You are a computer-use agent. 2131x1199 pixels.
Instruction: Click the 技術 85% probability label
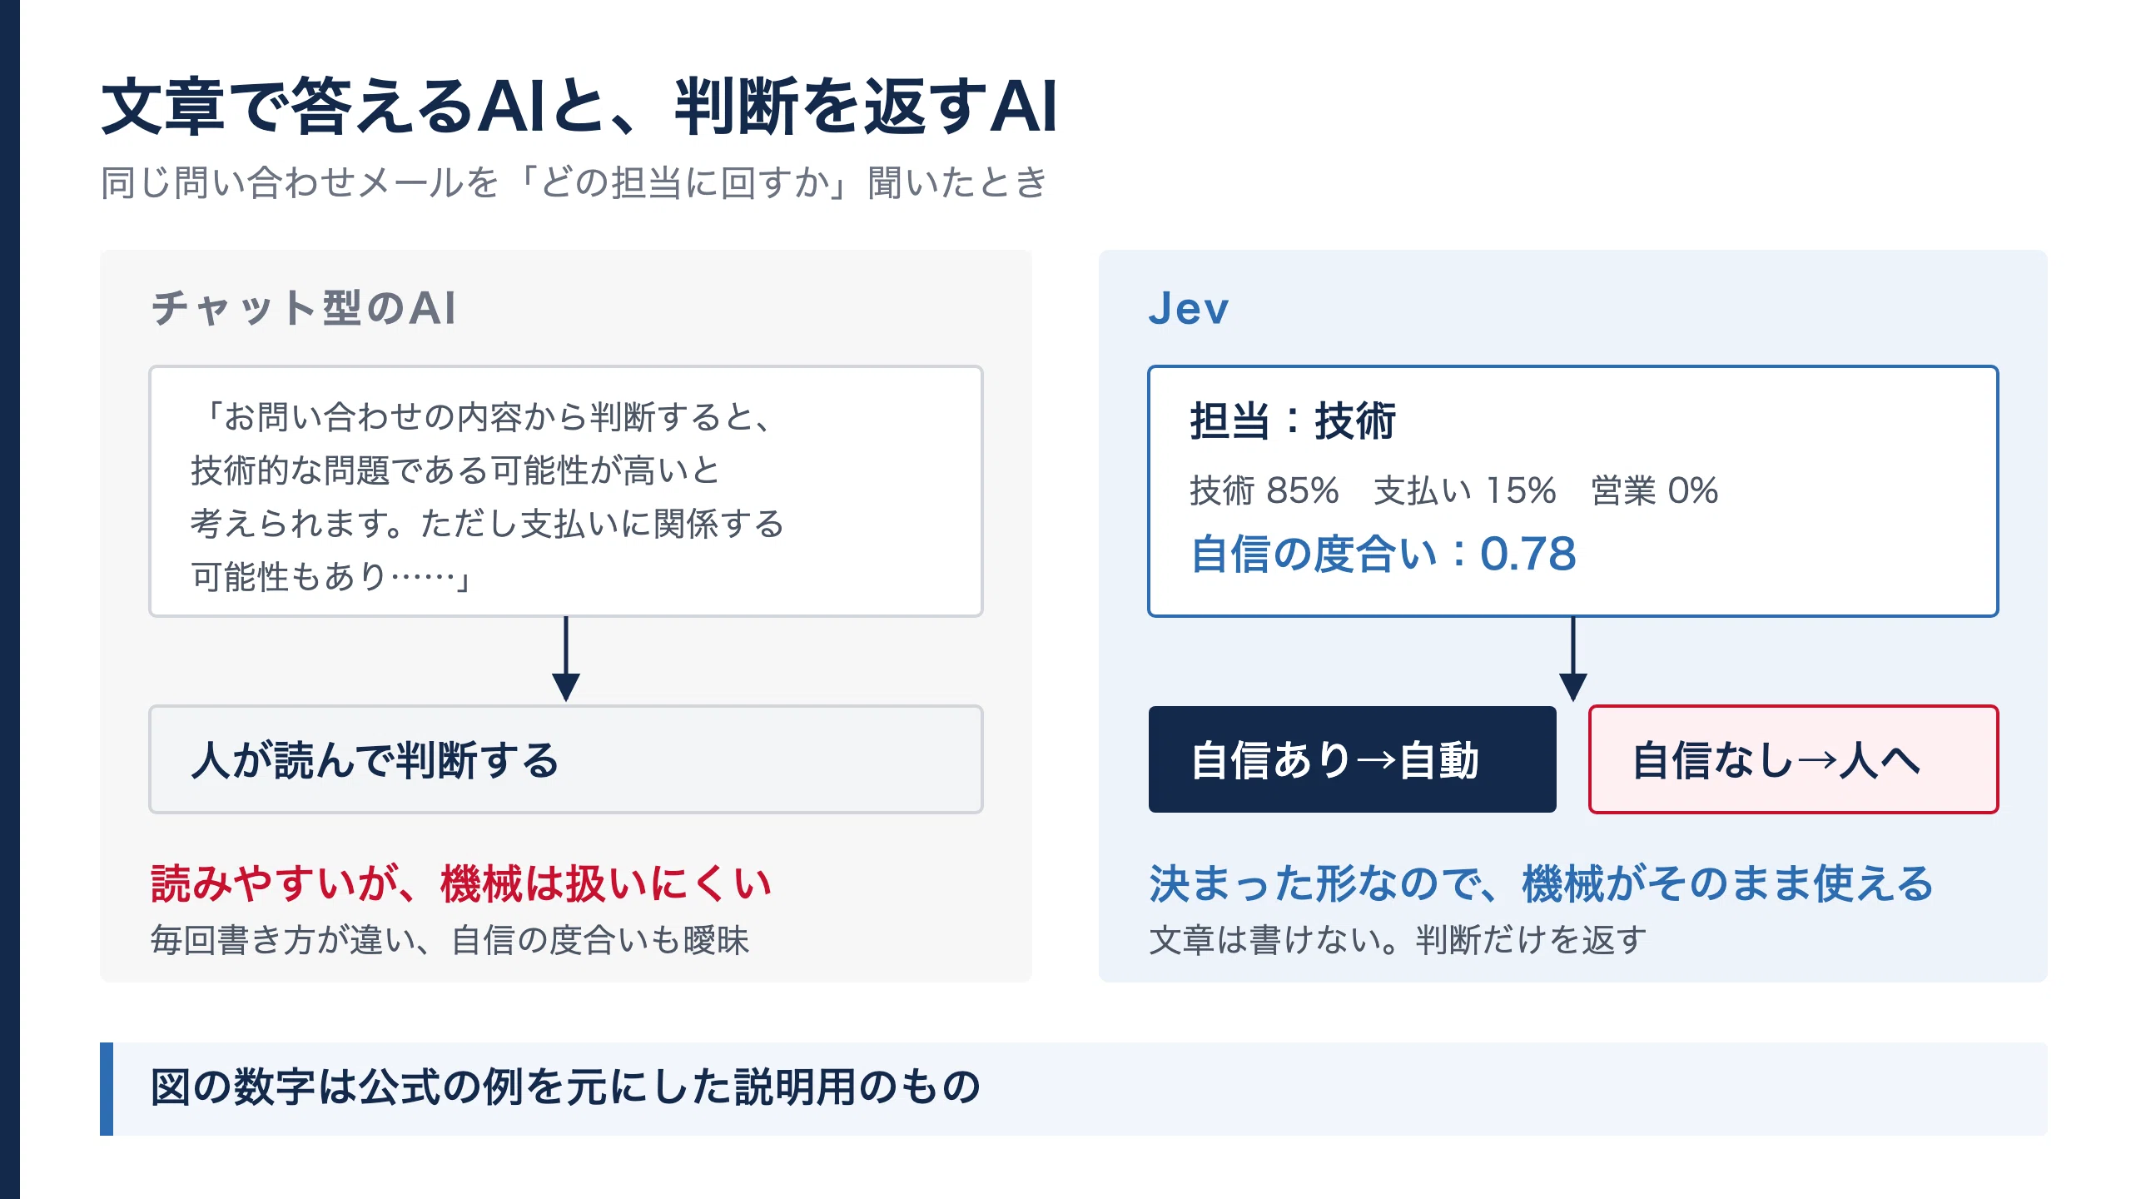point(1264,490)
